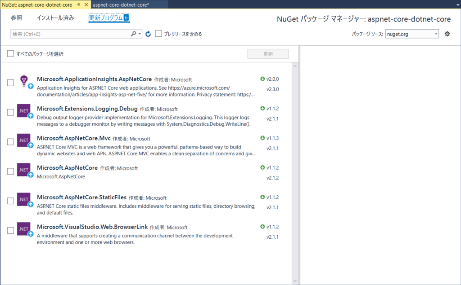Click green update arrow on Microsoft.Extensions.Logging.Debug row
The height and width of the screenshot is (285, 461).
click(x=262, y=109)
